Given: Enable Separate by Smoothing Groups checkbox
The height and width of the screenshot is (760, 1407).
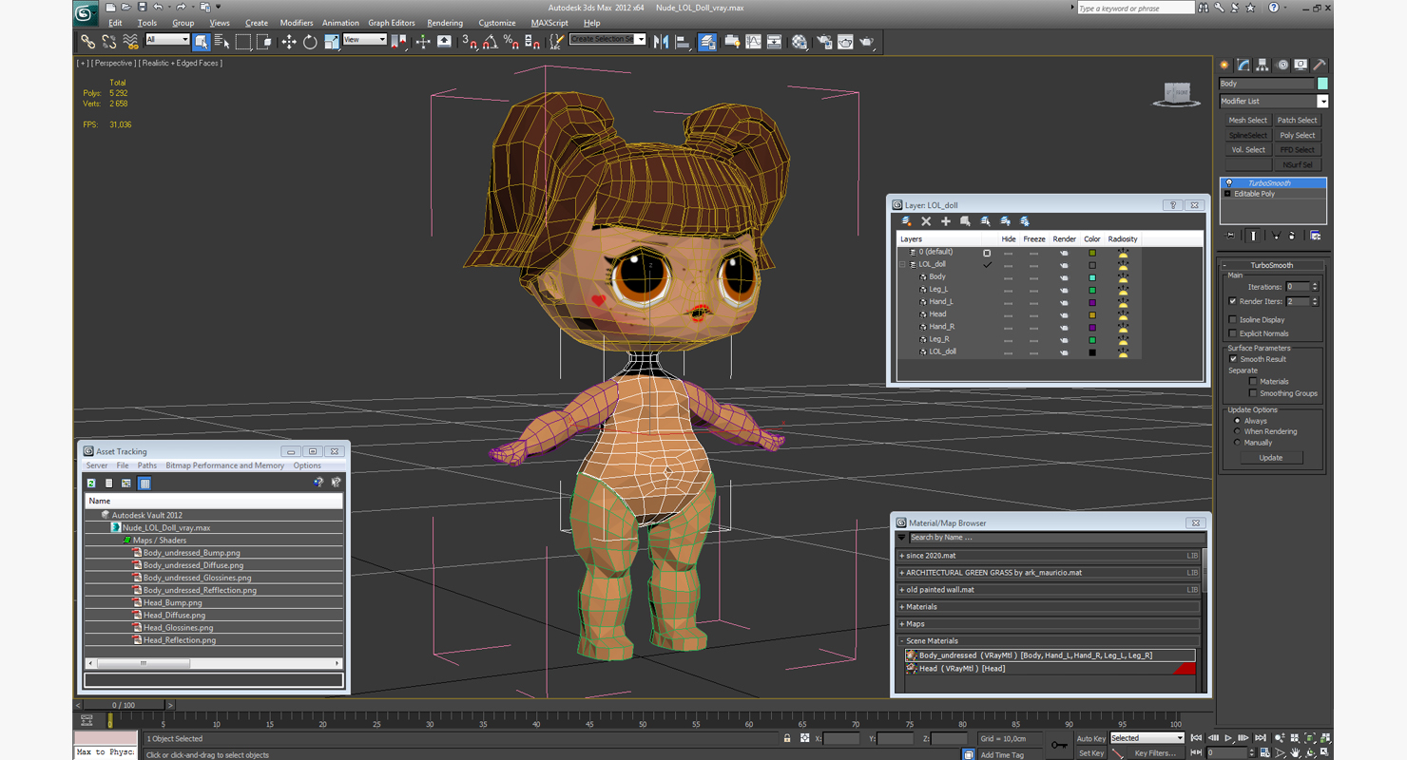Looking at the screenshot, I should pyautogui.click(x=1253, y=393).
